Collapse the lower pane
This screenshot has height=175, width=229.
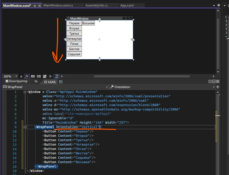(x=218, y=82)
